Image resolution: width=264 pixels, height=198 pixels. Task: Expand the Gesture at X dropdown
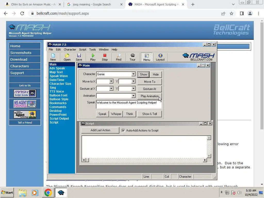111,89
